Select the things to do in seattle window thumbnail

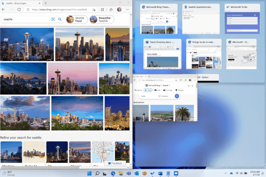coord(204,54)
